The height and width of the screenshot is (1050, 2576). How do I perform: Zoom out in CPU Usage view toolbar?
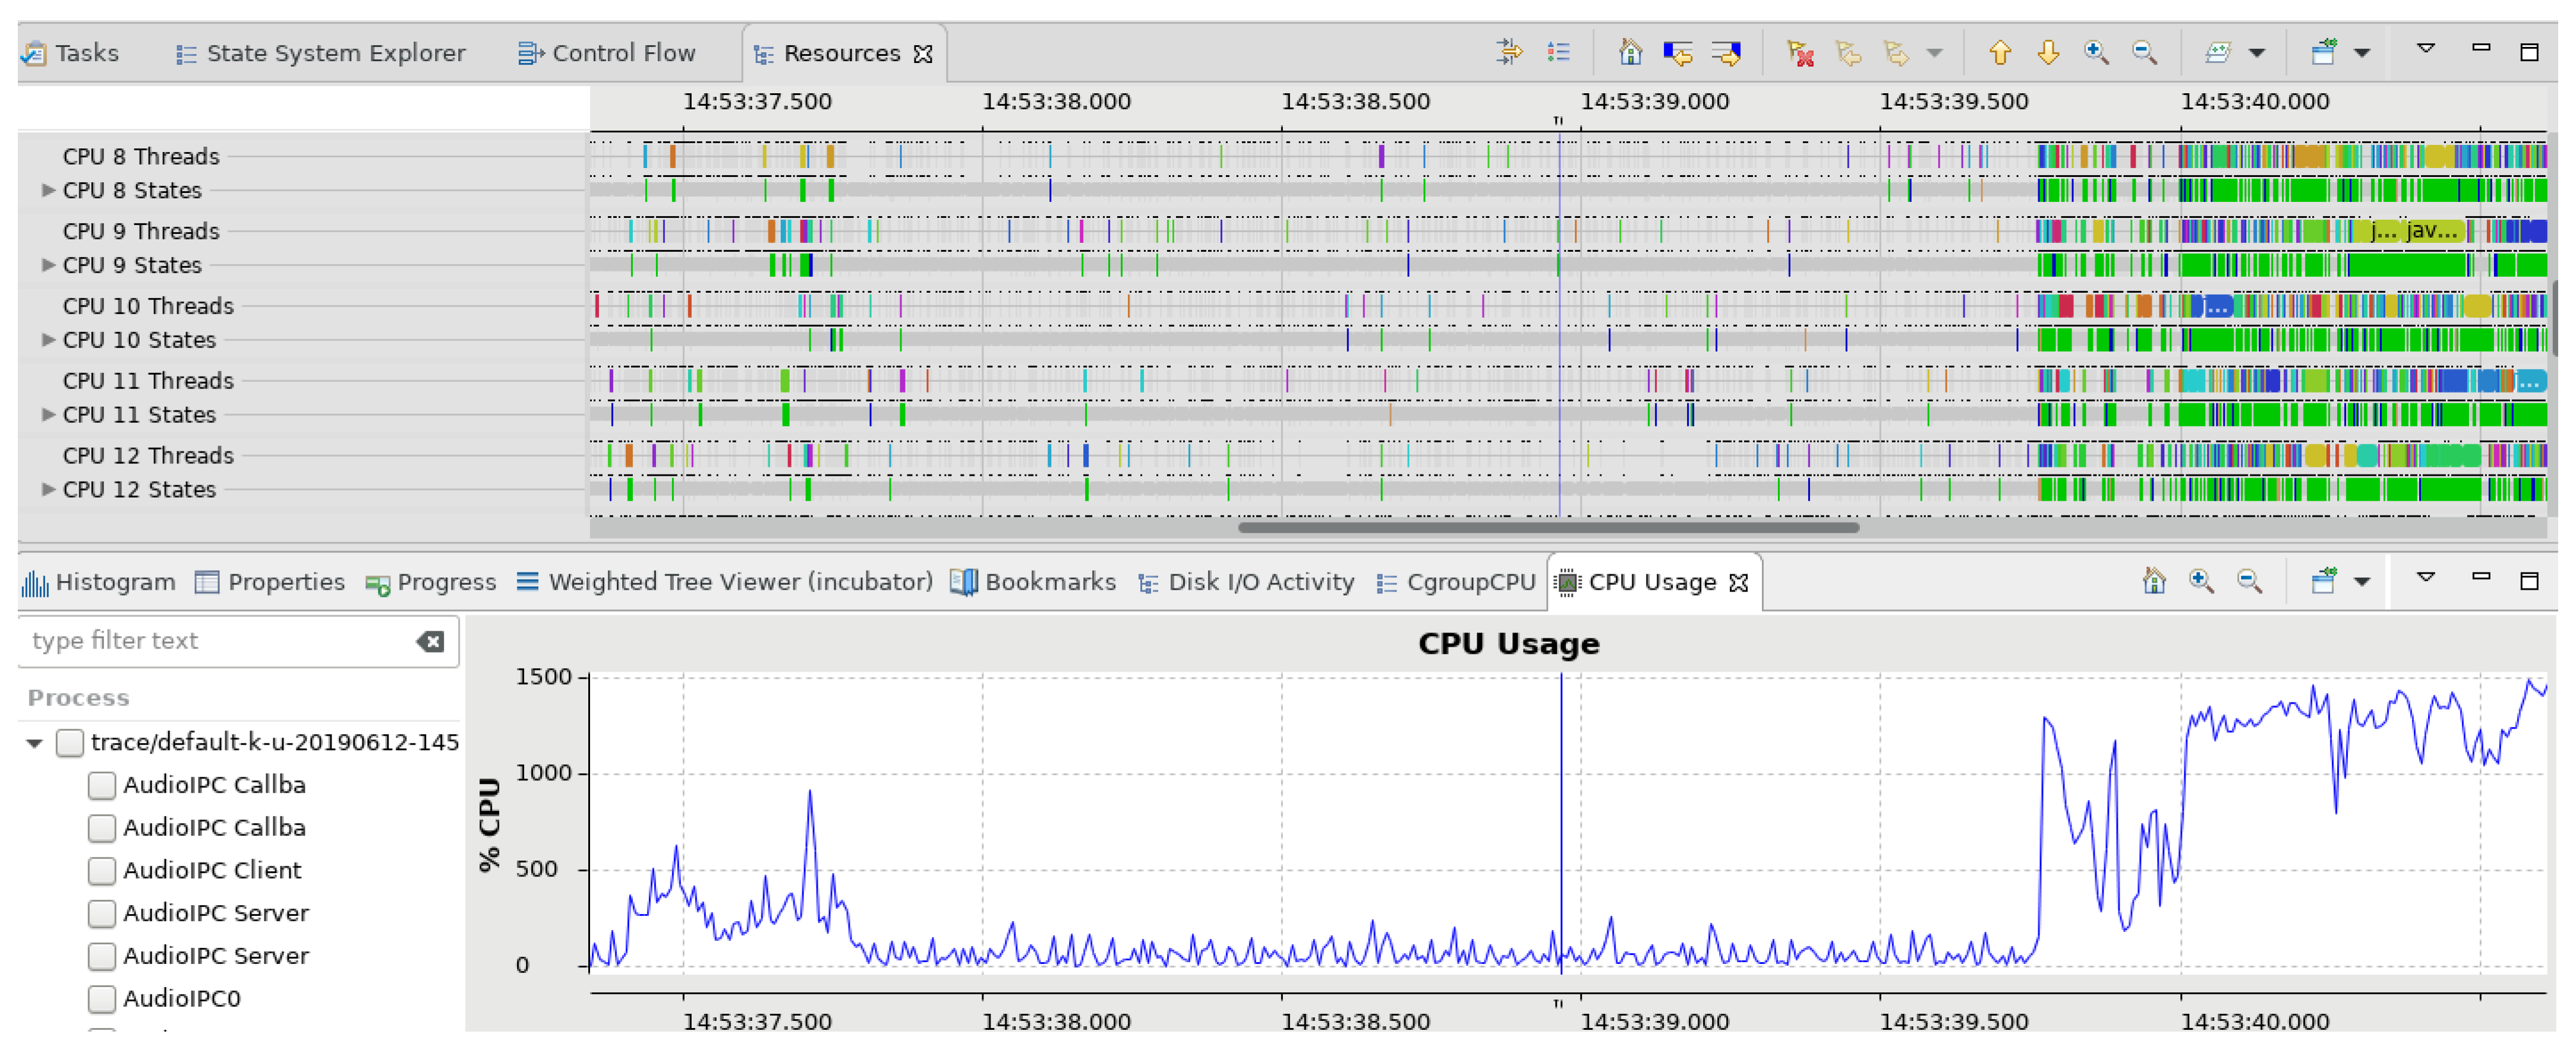[x=2249, y=581]
